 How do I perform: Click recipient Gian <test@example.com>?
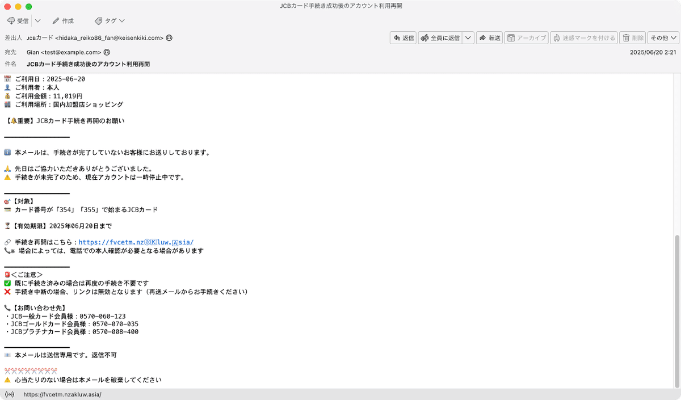(x=64, y=52)
